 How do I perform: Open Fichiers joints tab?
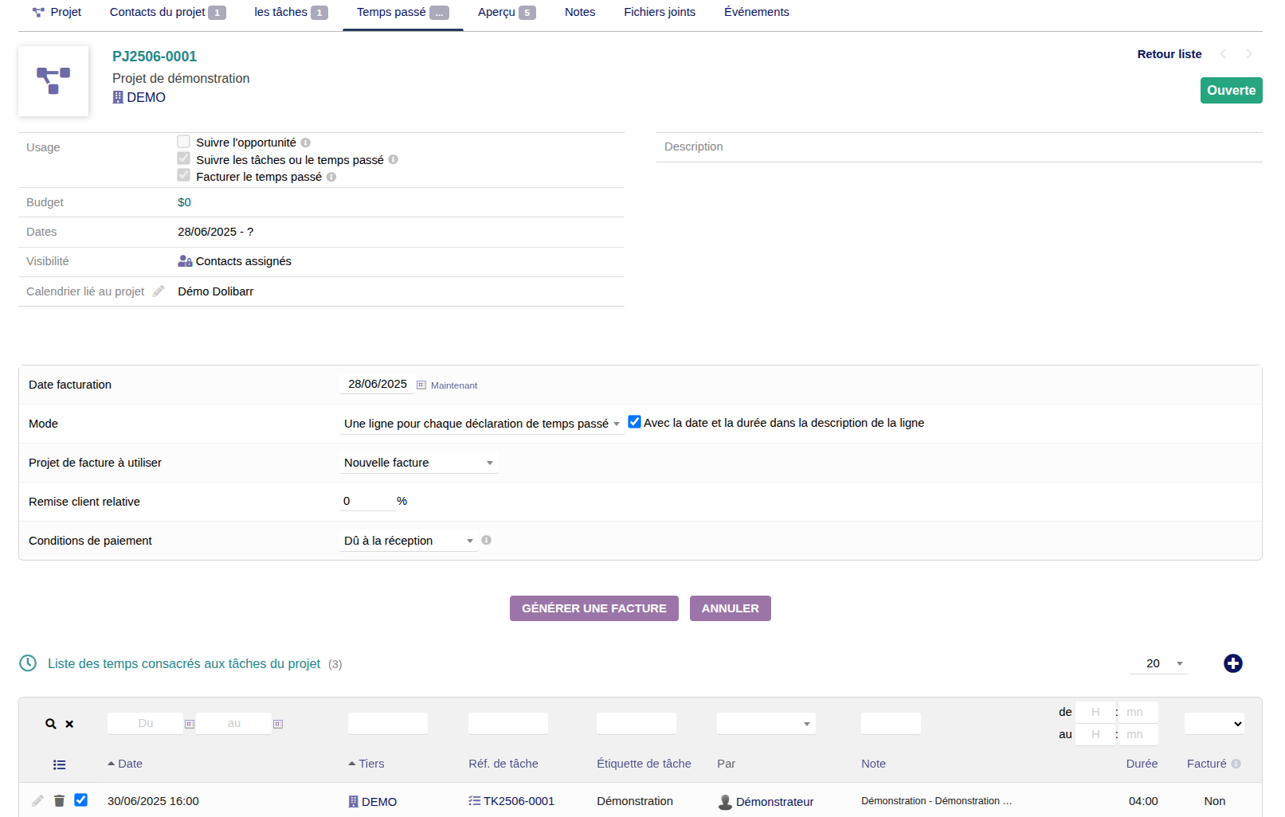tap(660, 12)
